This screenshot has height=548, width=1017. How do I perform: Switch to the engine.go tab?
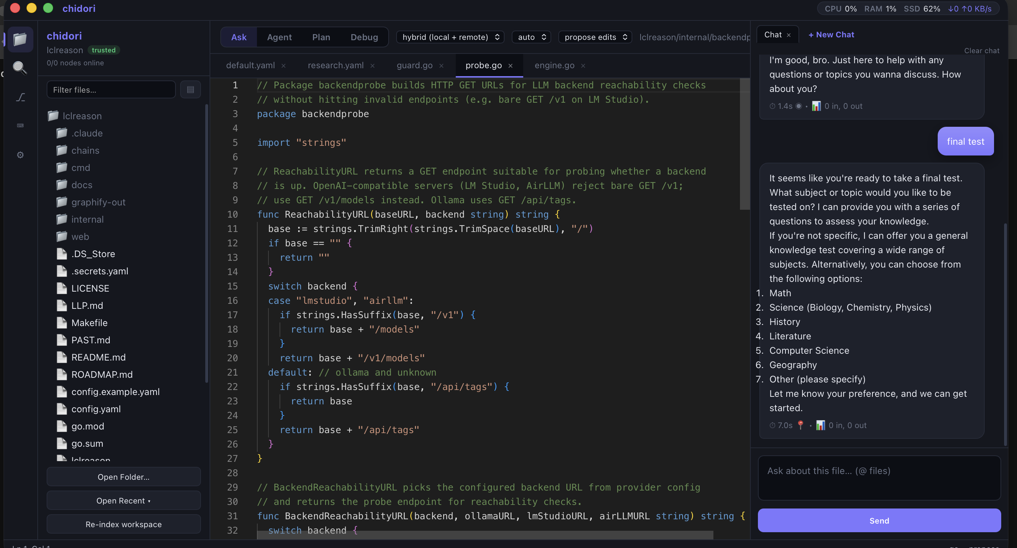(554, 66)
